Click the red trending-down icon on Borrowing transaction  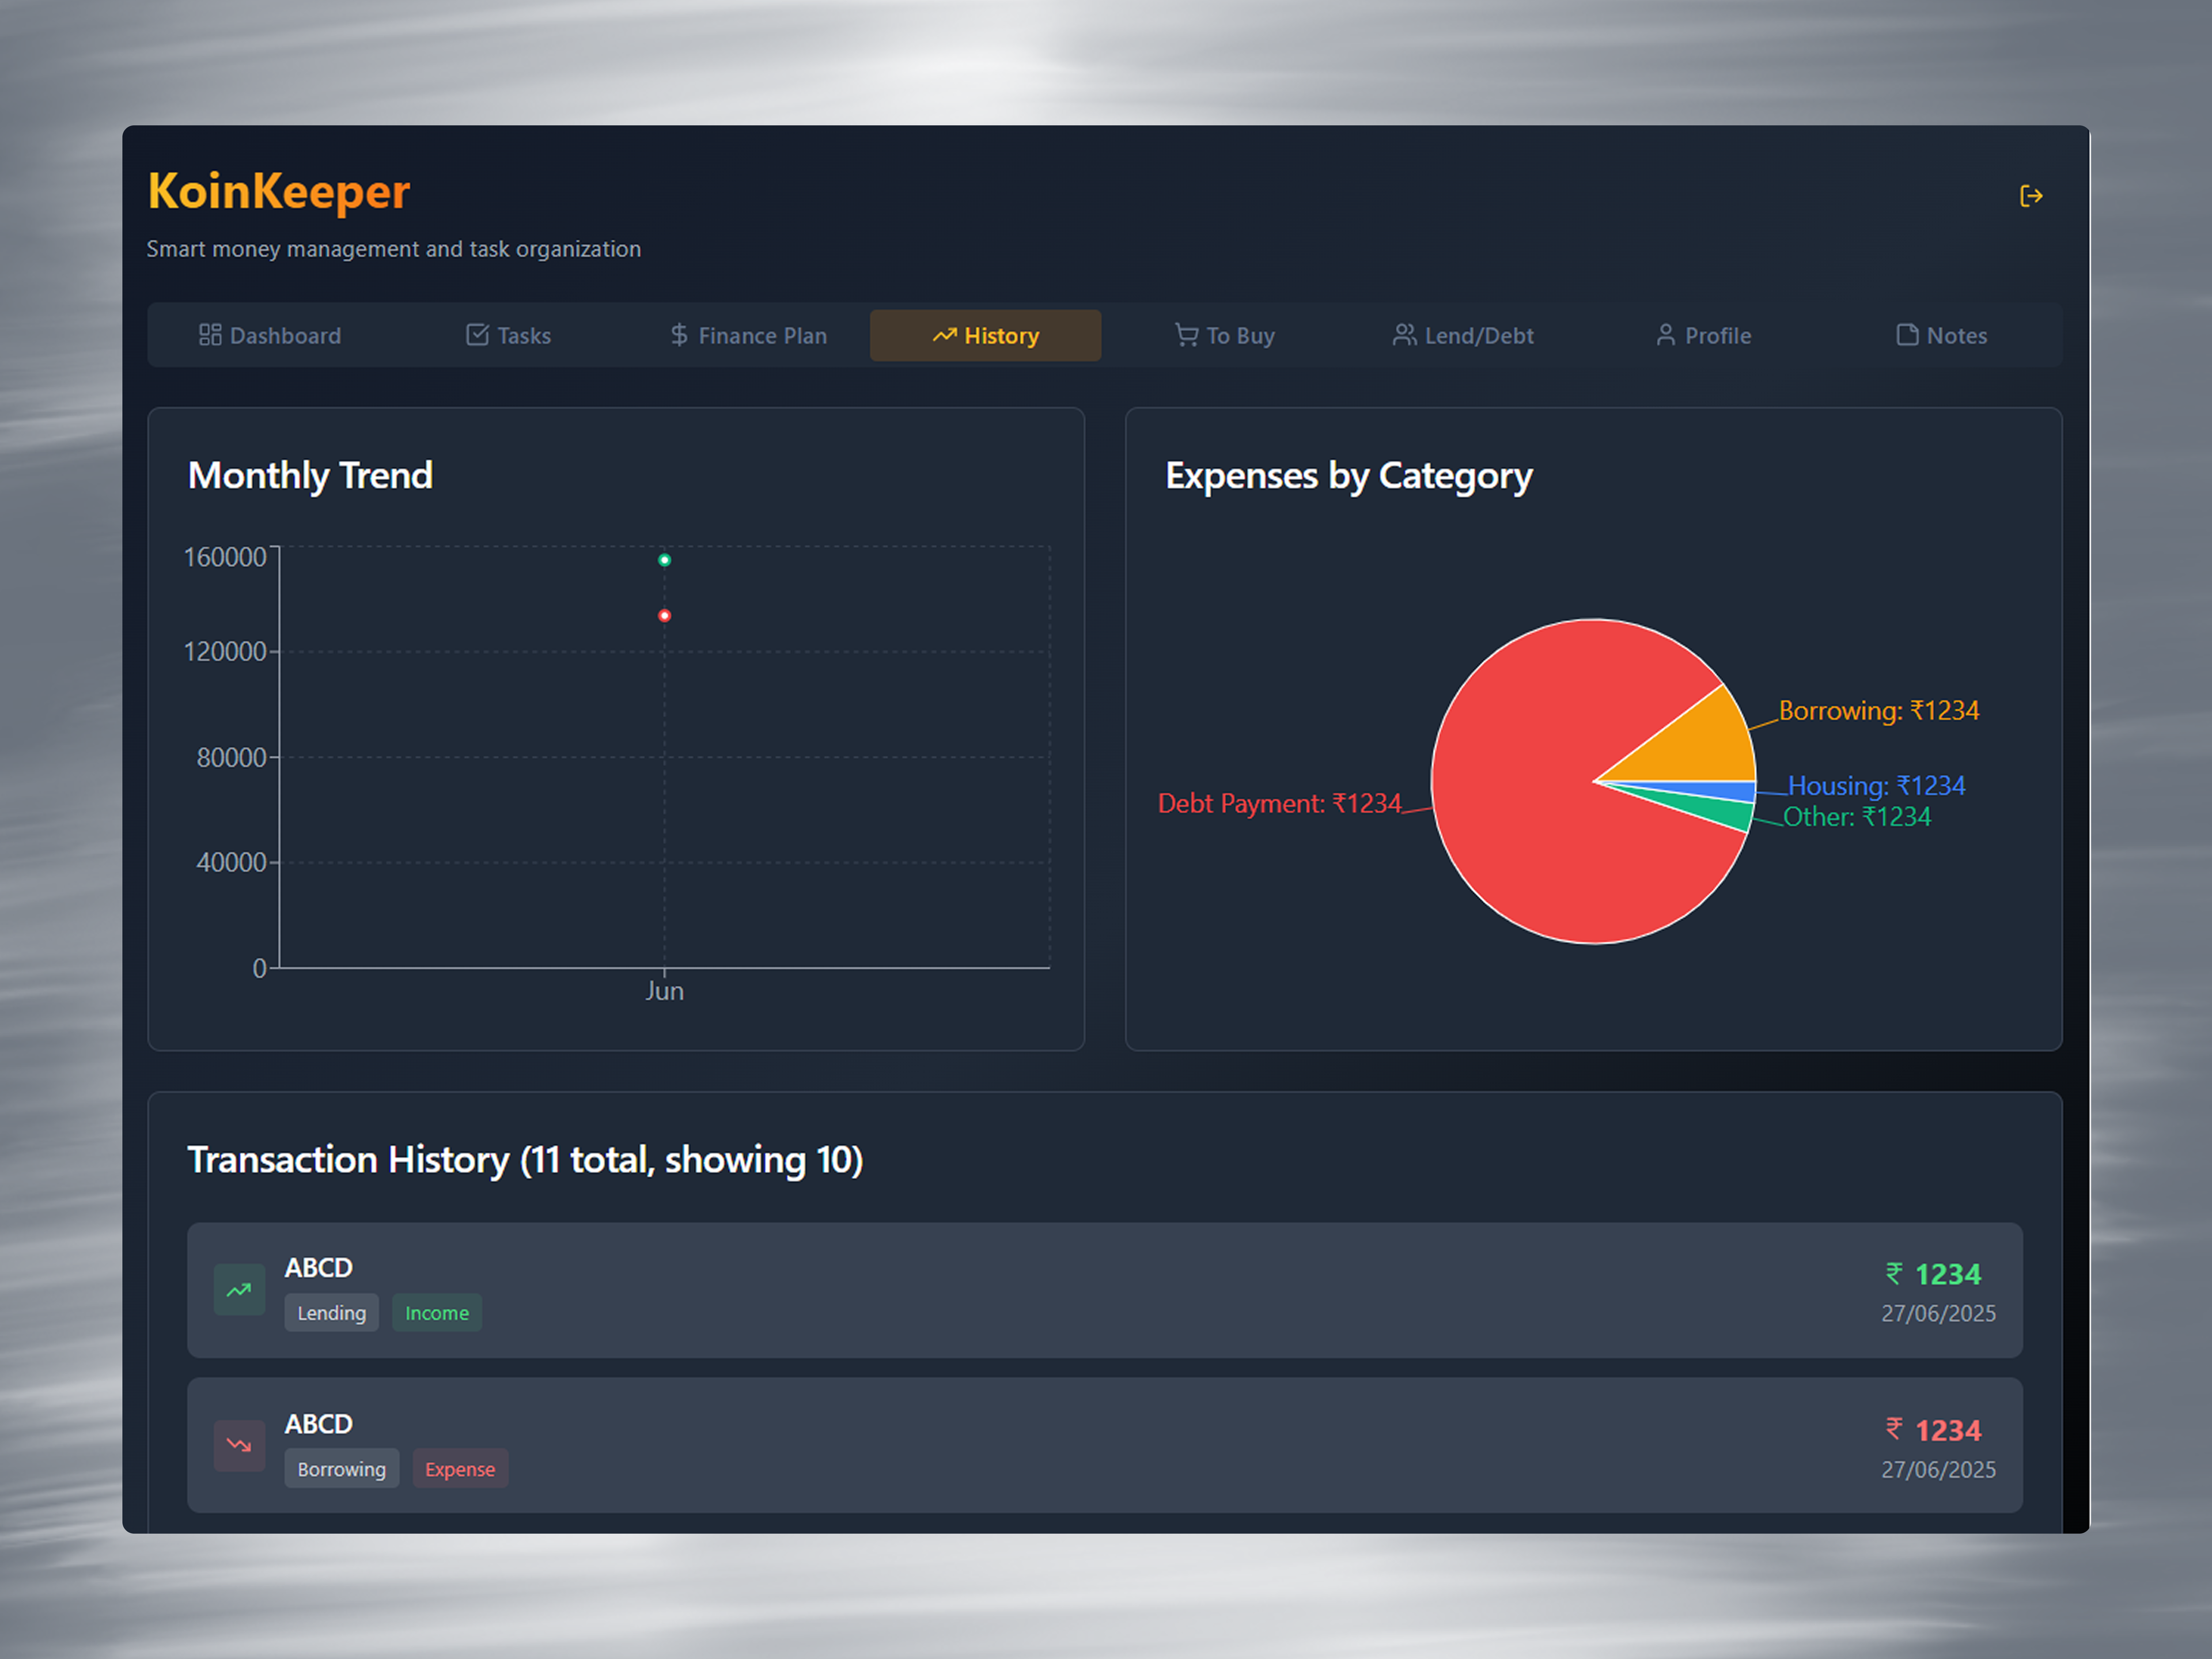point(239,1445)
